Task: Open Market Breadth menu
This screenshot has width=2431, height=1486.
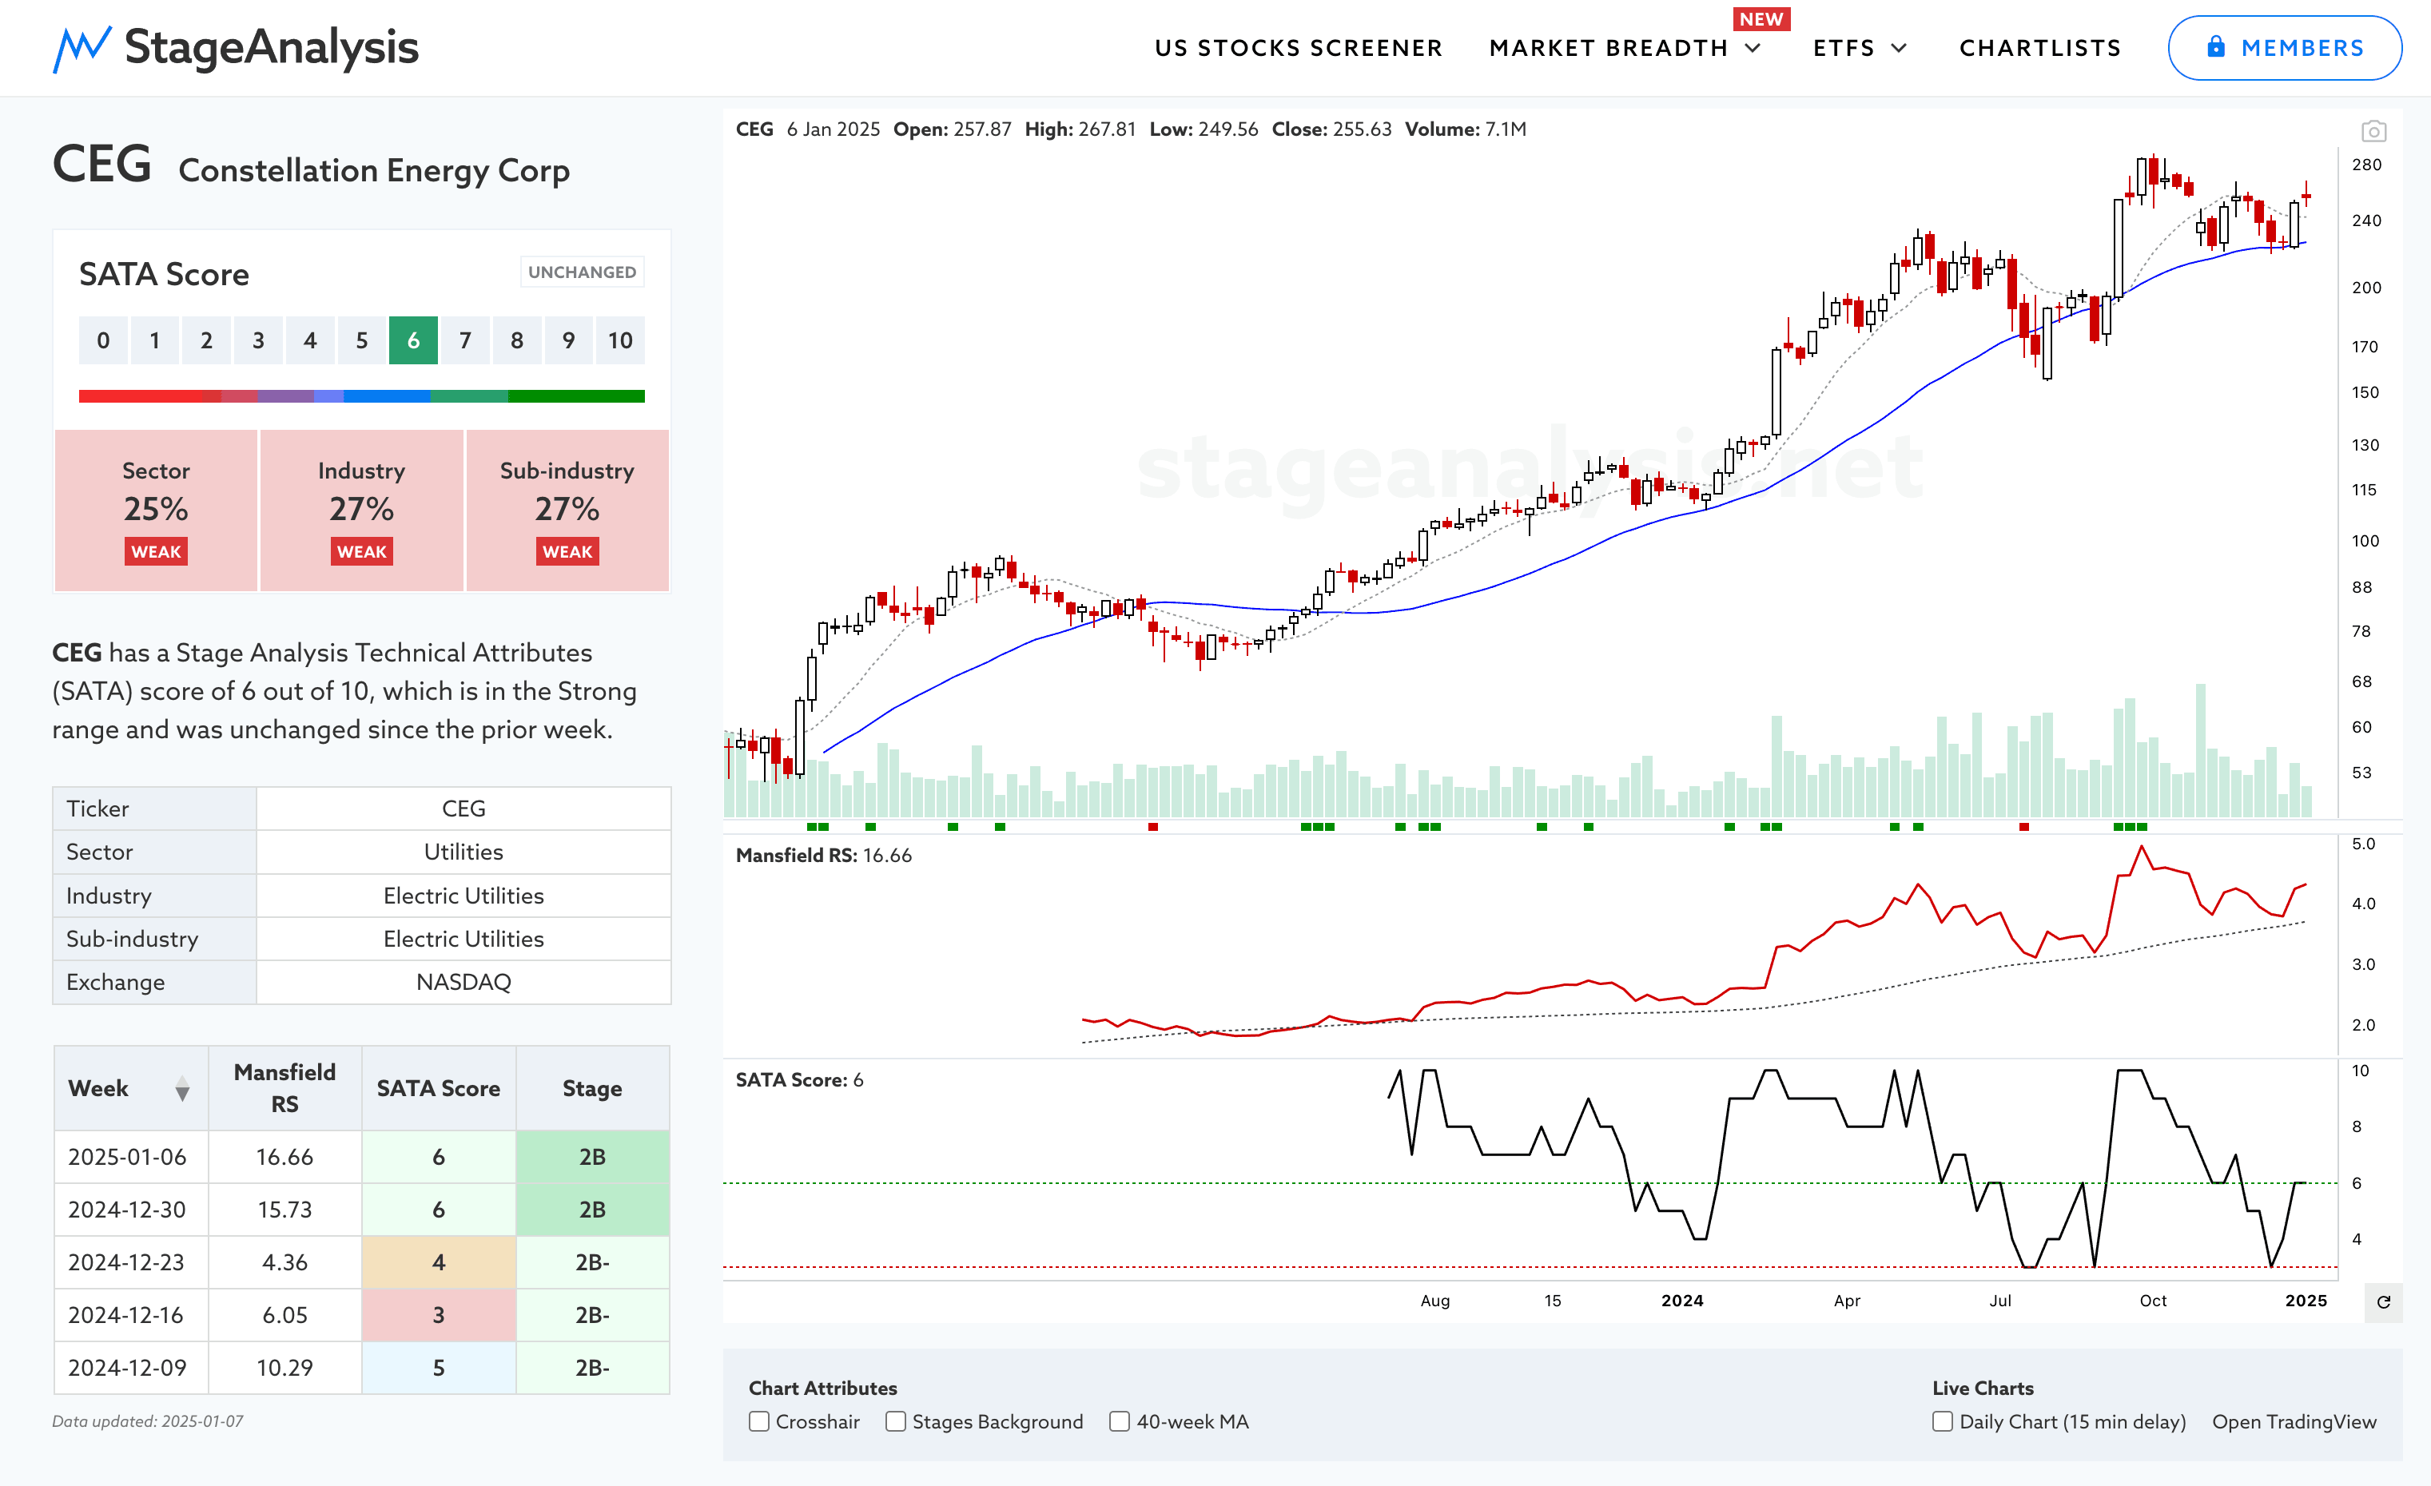Action: (x=1608, y=47)
